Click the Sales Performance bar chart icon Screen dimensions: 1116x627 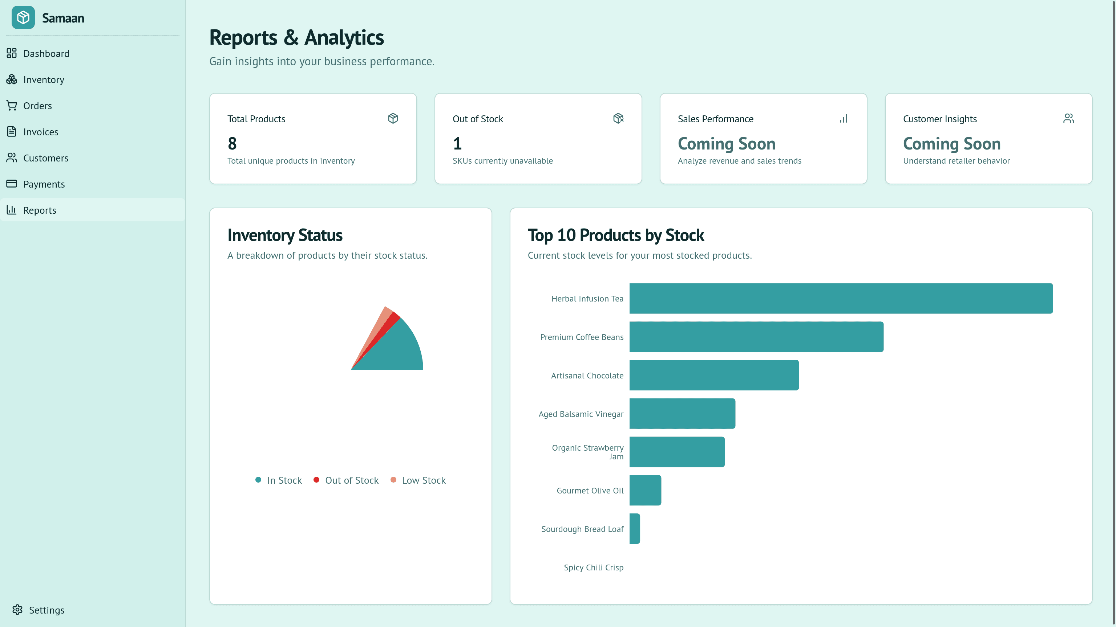point(843,119)
